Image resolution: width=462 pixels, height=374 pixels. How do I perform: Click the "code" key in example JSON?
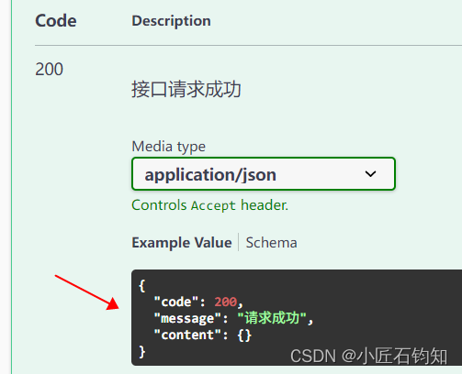[x=176, y=302]
